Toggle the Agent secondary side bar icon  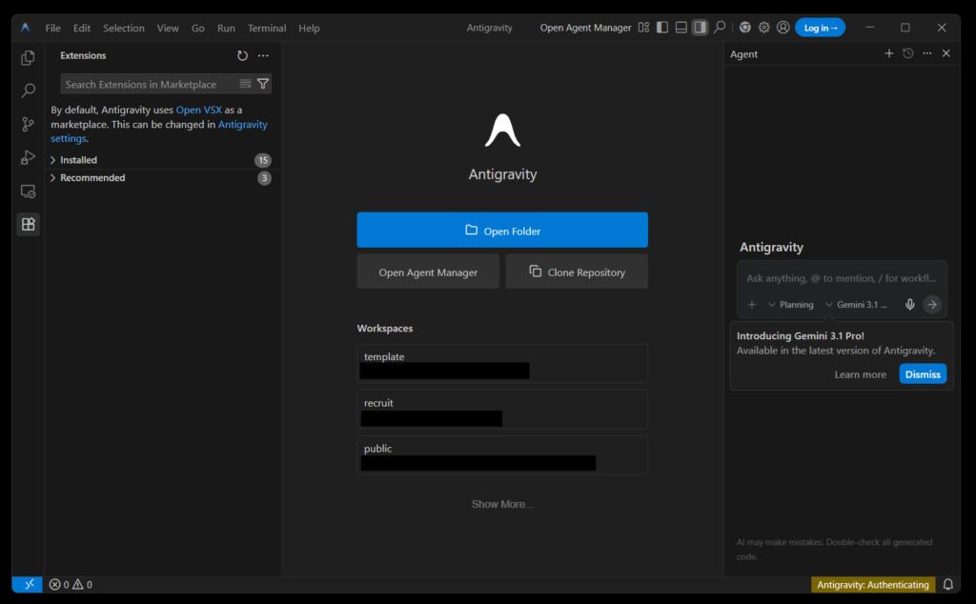700,28
